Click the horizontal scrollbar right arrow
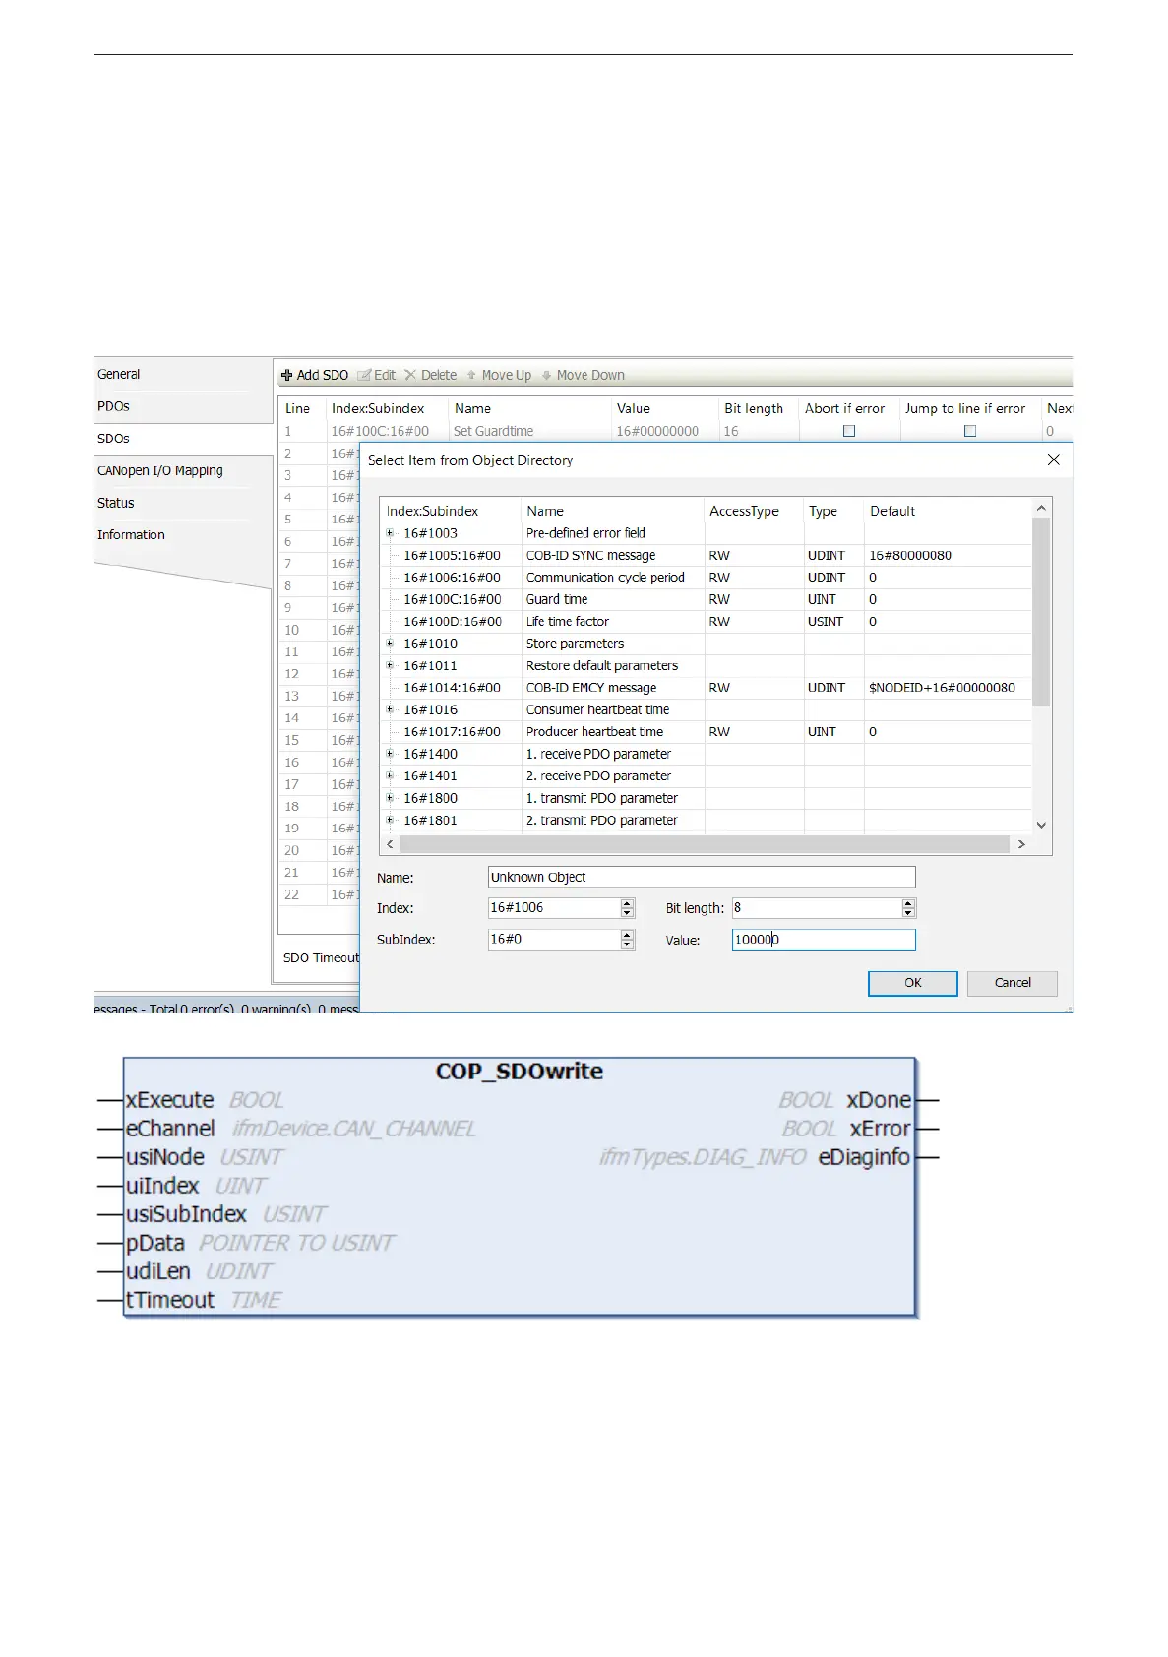The image size is (1168, 1657). [1021, 844]
